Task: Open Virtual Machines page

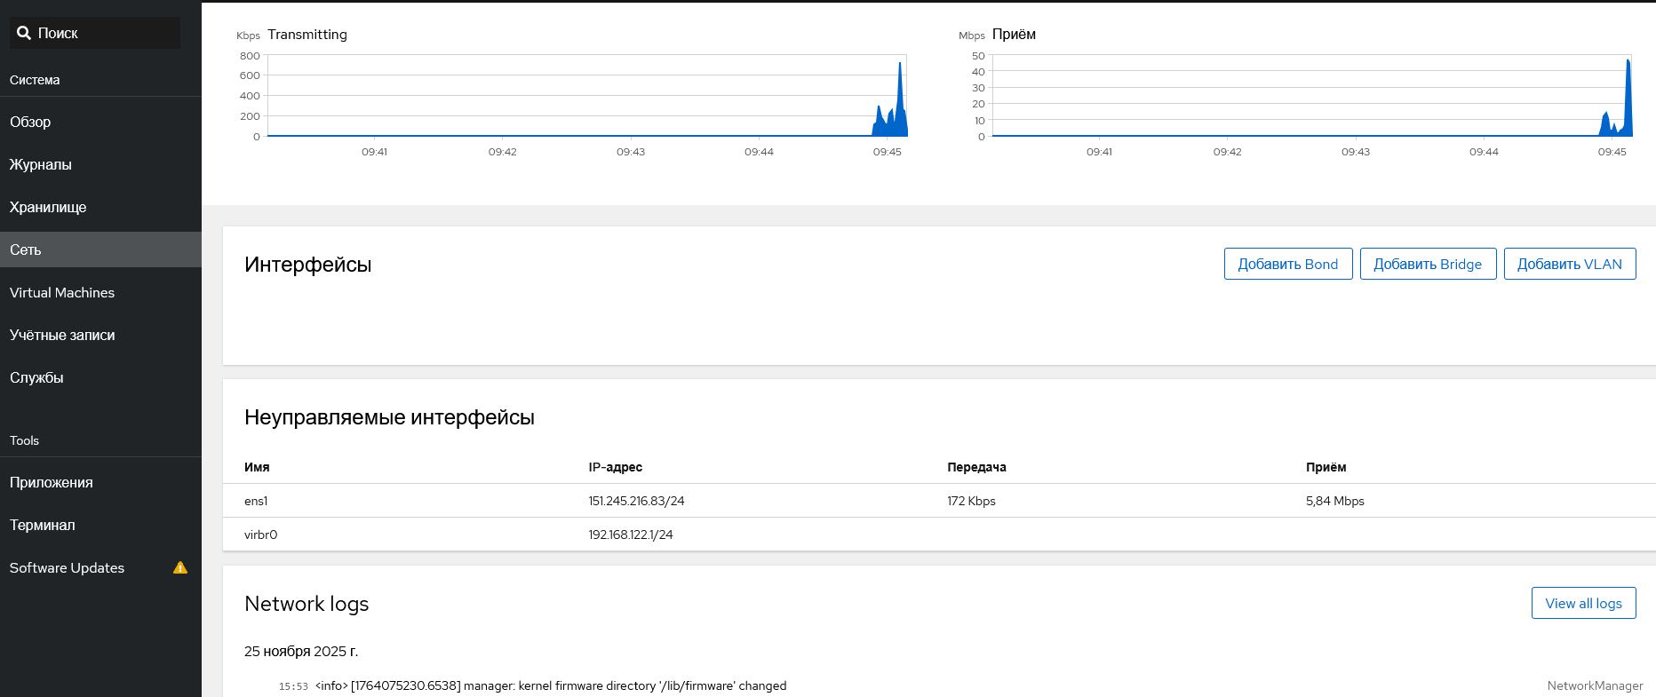Action: (62, 292)
